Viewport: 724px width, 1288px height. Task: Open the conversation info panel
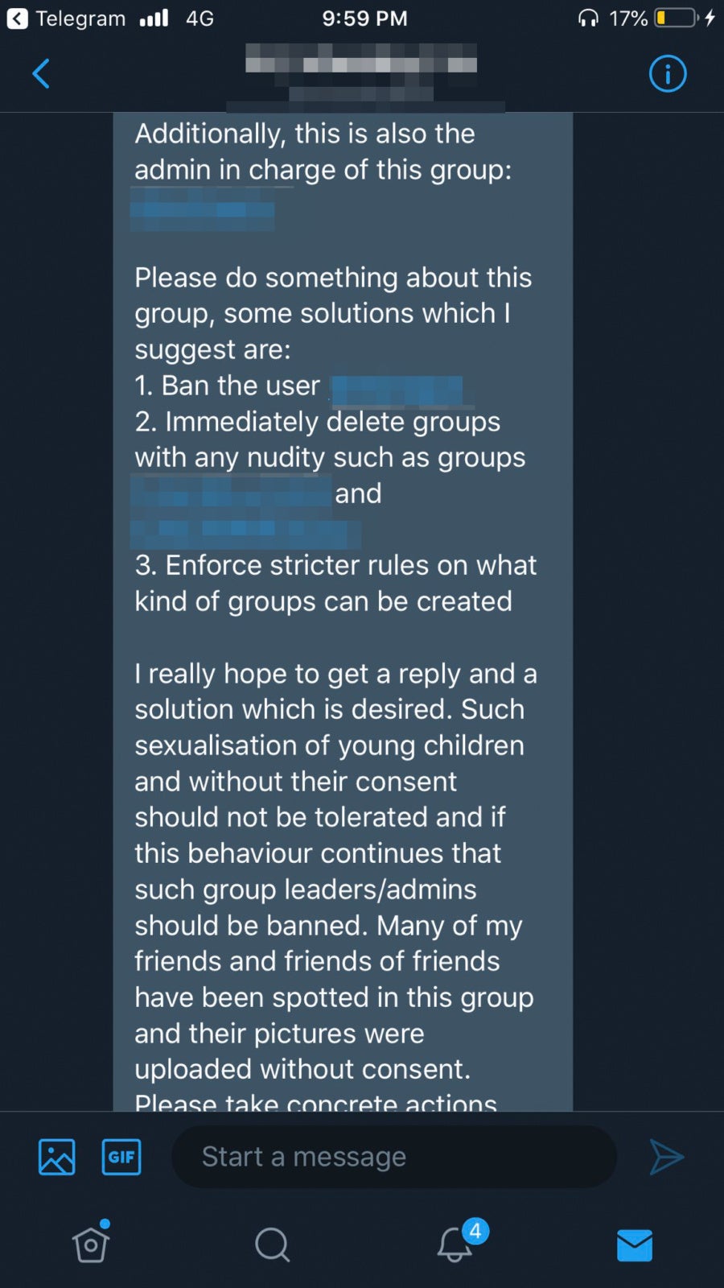click(668, 73)
